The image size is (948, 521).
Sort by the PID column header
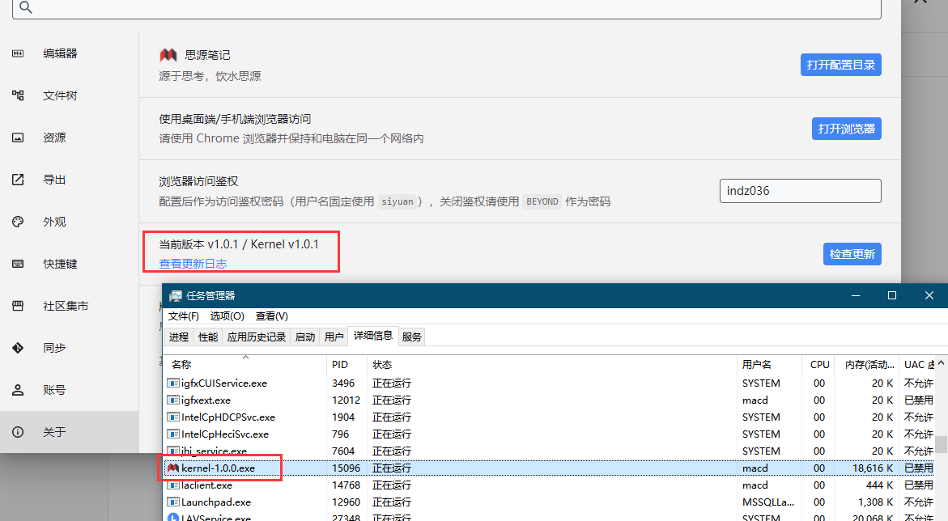[x=346, y=365]
